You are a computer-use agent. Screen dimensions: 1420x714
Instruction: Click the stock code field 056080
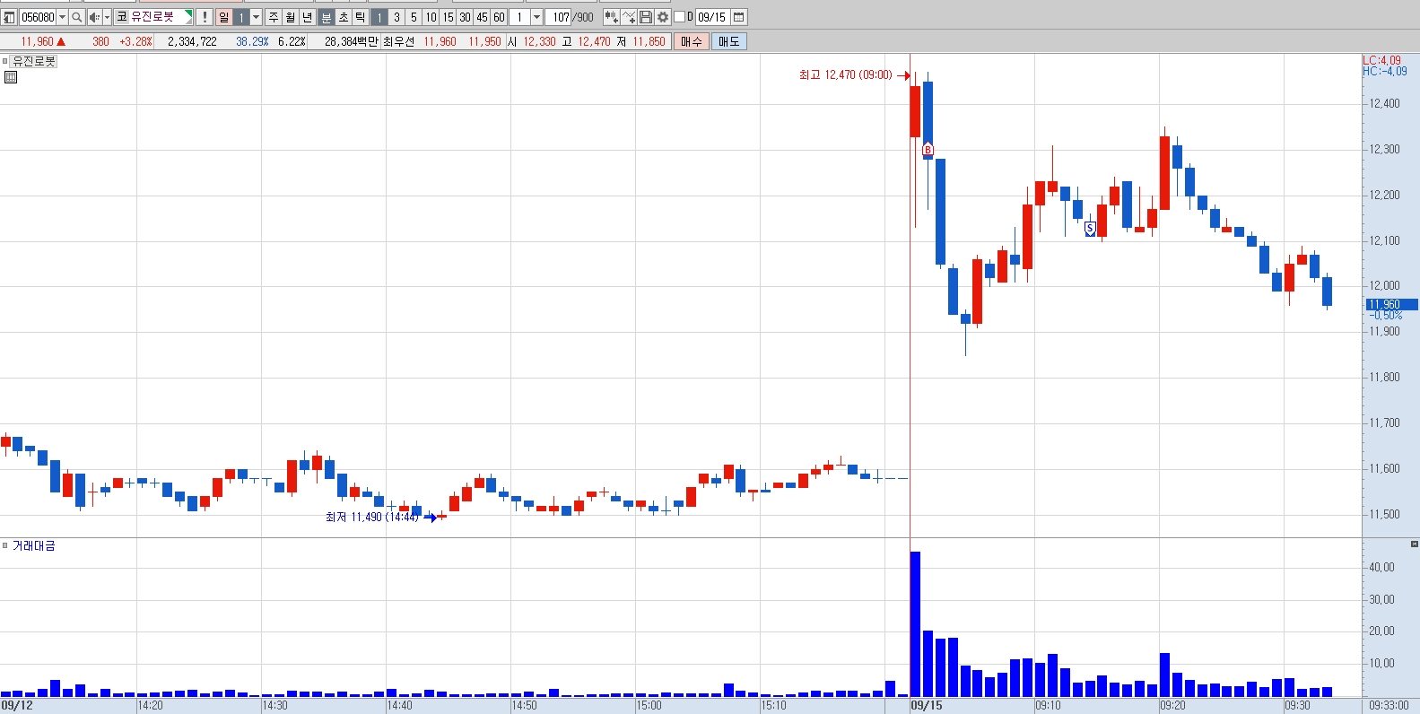pyautogui.click(x=38, y=17)
